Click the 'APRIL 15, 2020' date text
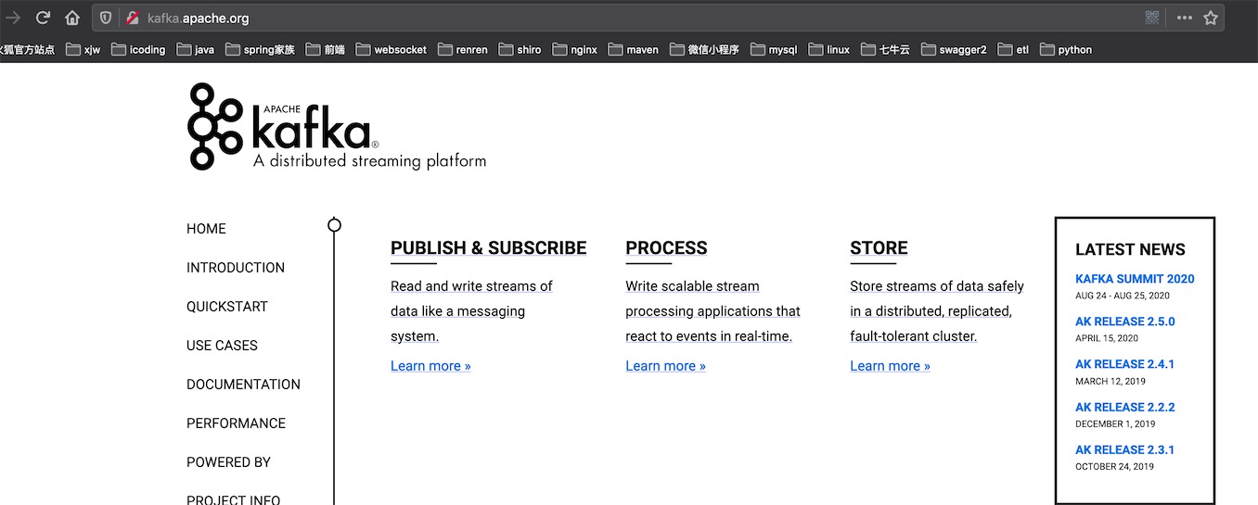This screenshot has height=505, width=1258. click(1107, 338)
